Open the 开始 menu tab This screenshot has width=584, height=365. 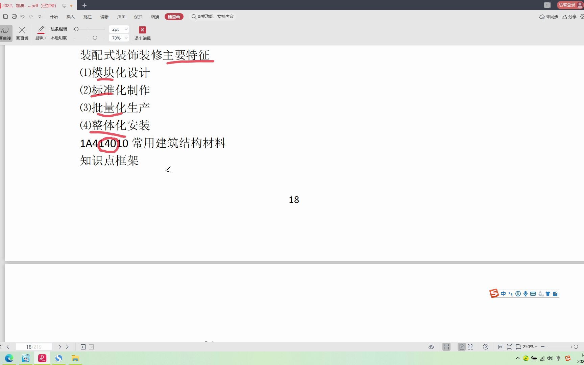(54, 17)
